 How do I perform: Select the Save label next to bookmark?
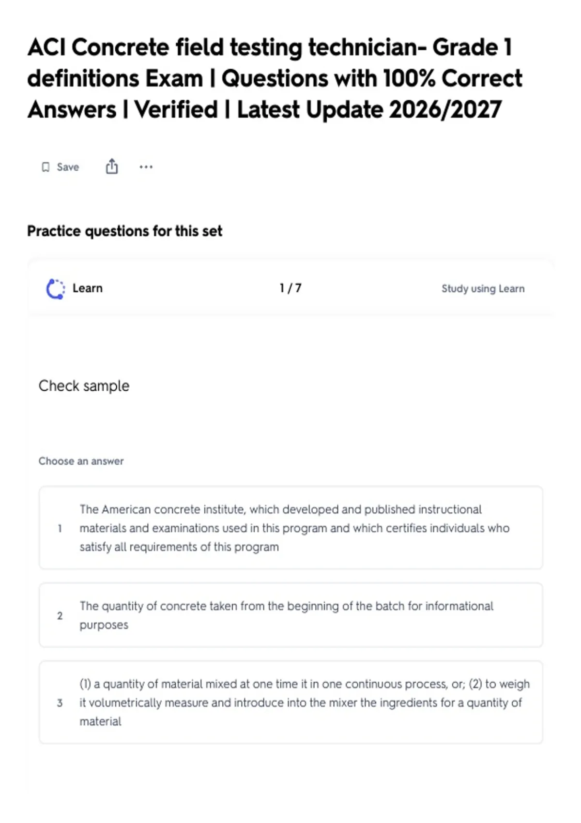coord(68,167)
